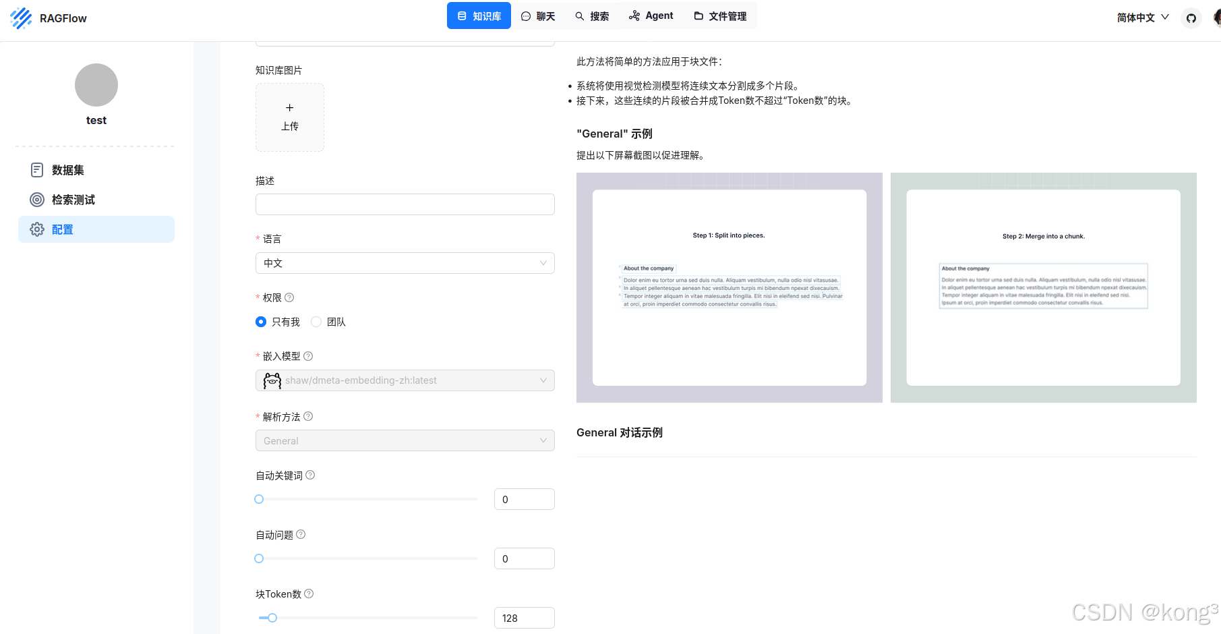1221x634 pixels.
Task: Click the RAGFlow logo link
Action: point(48,18)
